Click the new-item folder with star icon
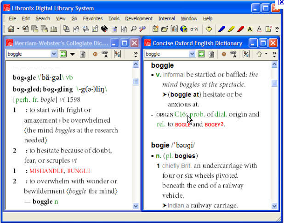Image resolution: width=284 pixels, height=223 pixels. [x=155, y=29]
